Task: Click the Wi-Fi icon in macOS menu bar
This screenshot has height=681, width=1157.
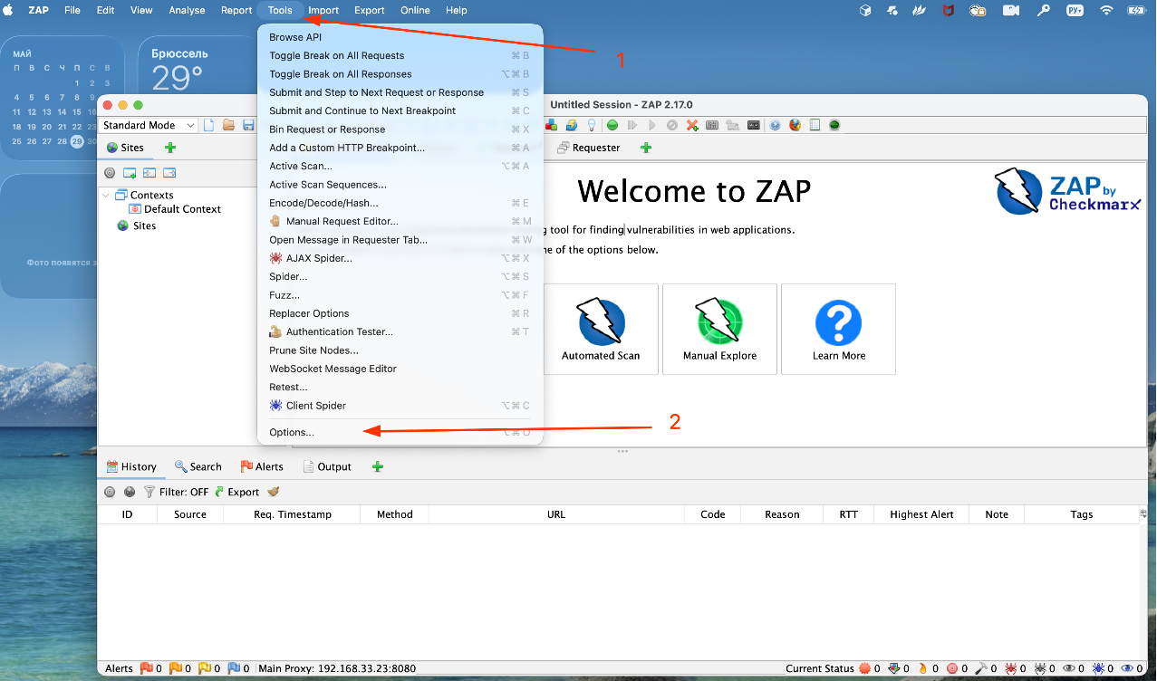Action: [x=1105, y=10]
